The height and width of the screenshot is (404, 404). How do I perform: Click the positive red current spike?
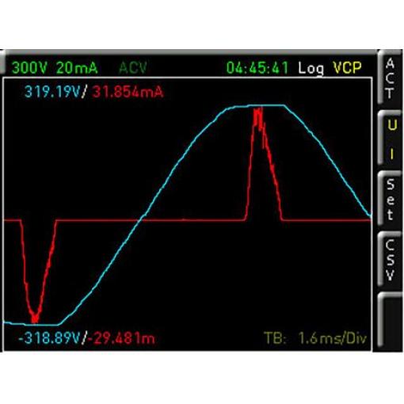coord(264,164)
